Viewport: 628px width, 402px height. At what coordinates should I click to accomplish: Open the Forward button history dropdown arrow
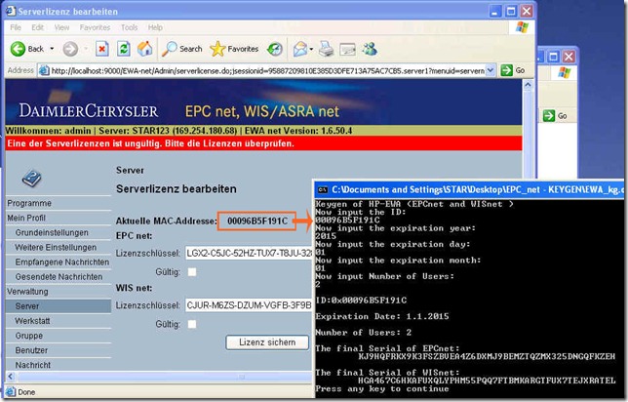click(86, 49)
